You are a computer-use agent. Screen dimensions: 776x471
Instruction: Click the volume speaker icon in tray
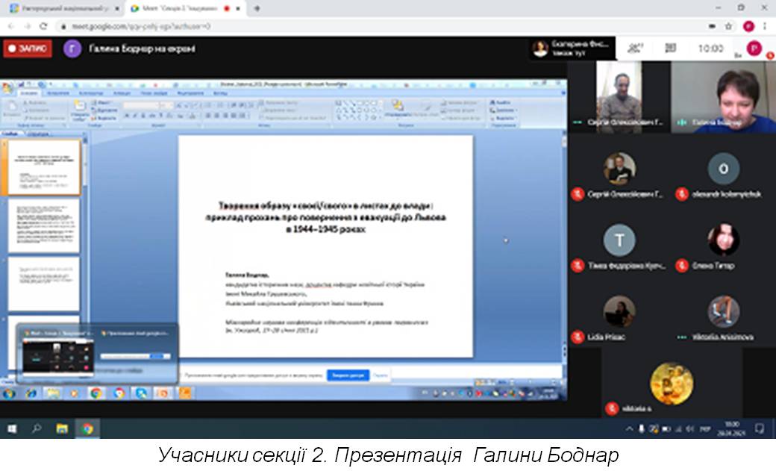tap(690, 429)
